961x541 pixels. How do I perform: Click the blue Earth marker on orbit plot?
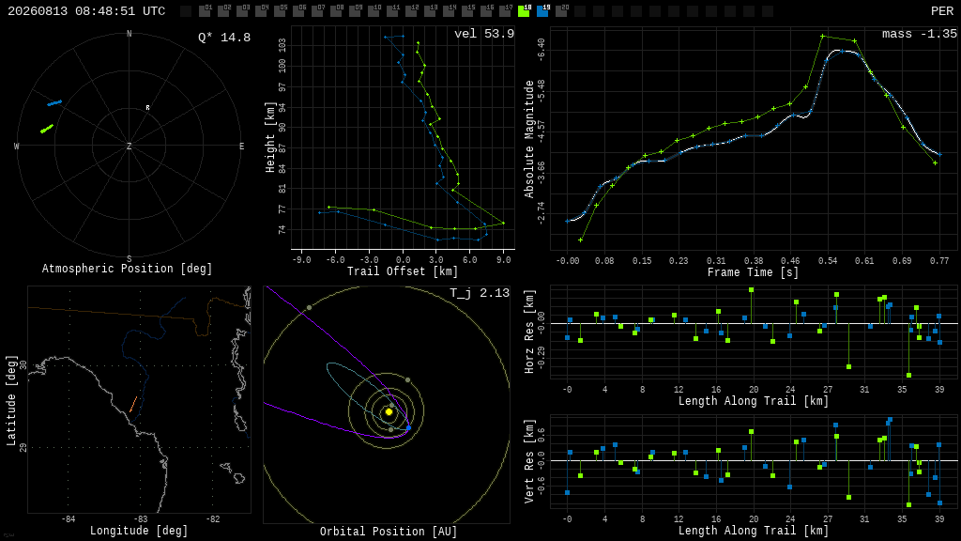409,427
